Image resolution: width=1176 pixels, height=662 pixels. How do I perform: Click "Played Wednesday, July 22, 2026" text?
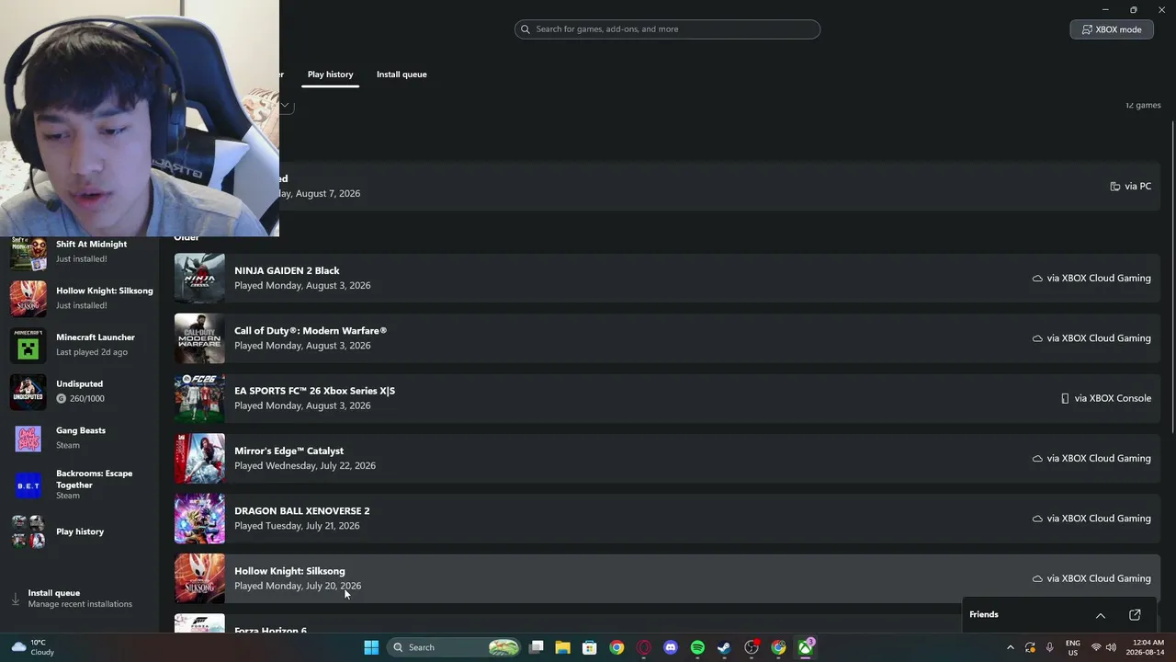point(305,466)
